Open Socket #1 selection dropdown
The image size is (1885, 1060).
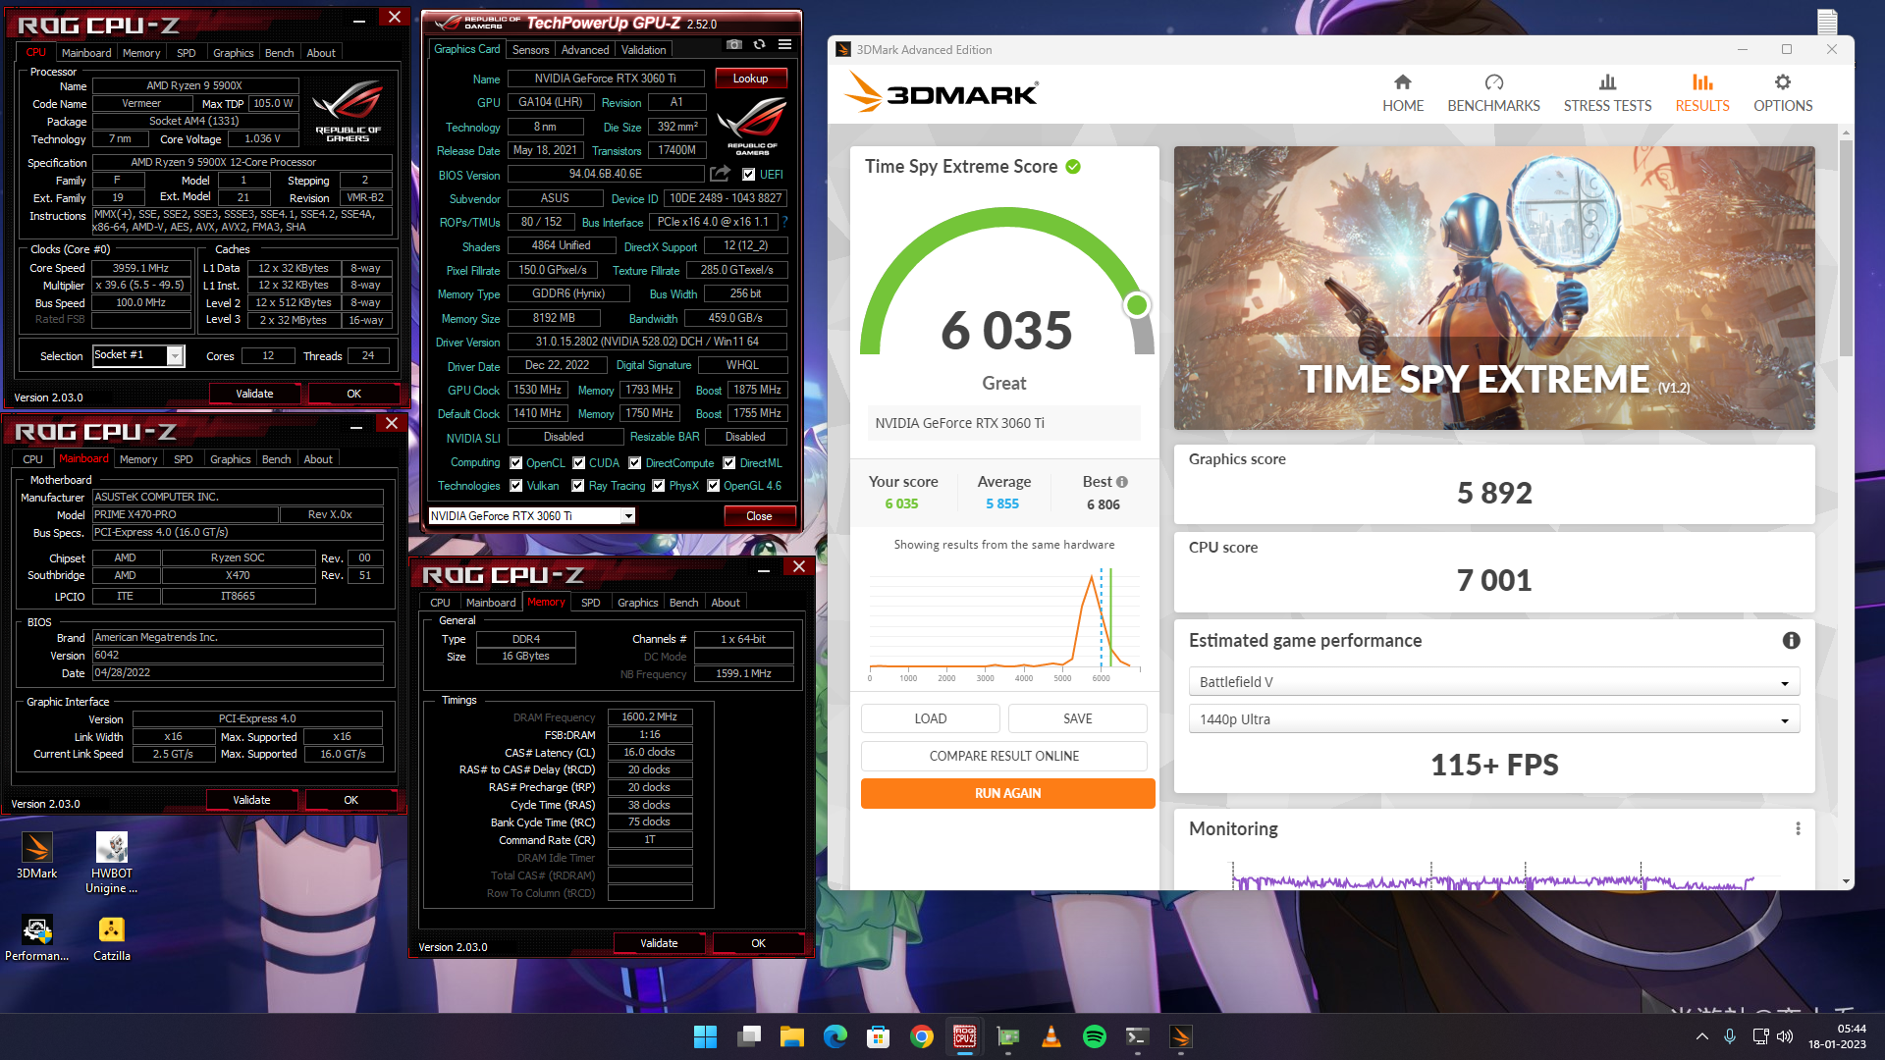pos(138,355)
